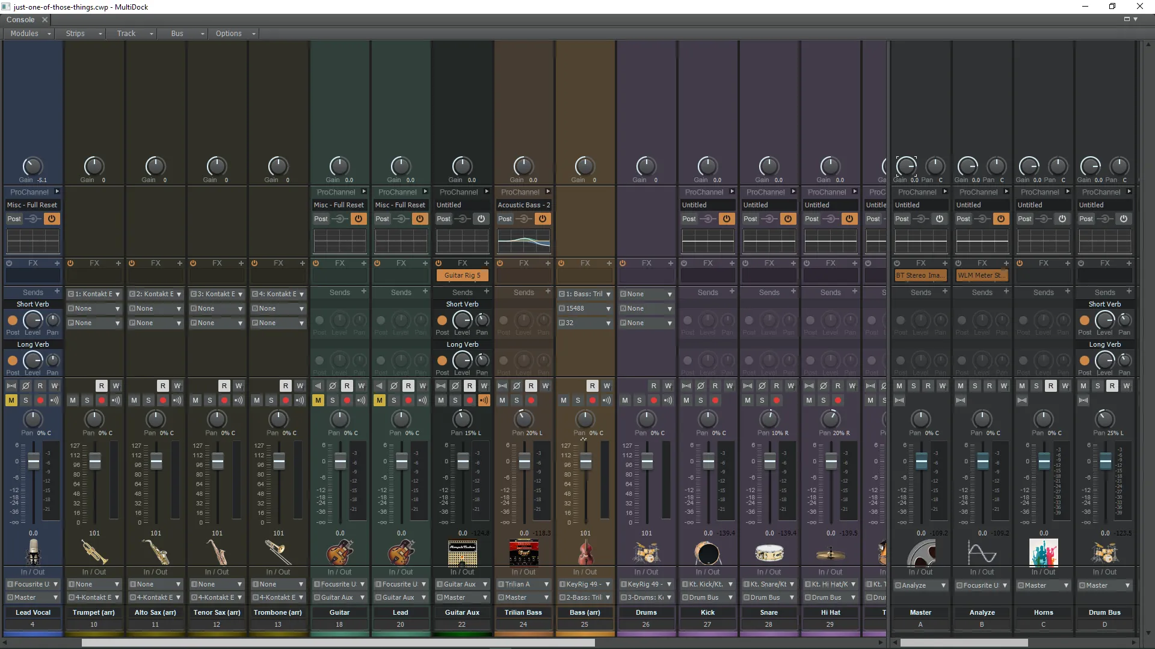Click the Hi Hat cymbal icon
Viewport: 1155px width, 649px height.
[x=830, y=552]
